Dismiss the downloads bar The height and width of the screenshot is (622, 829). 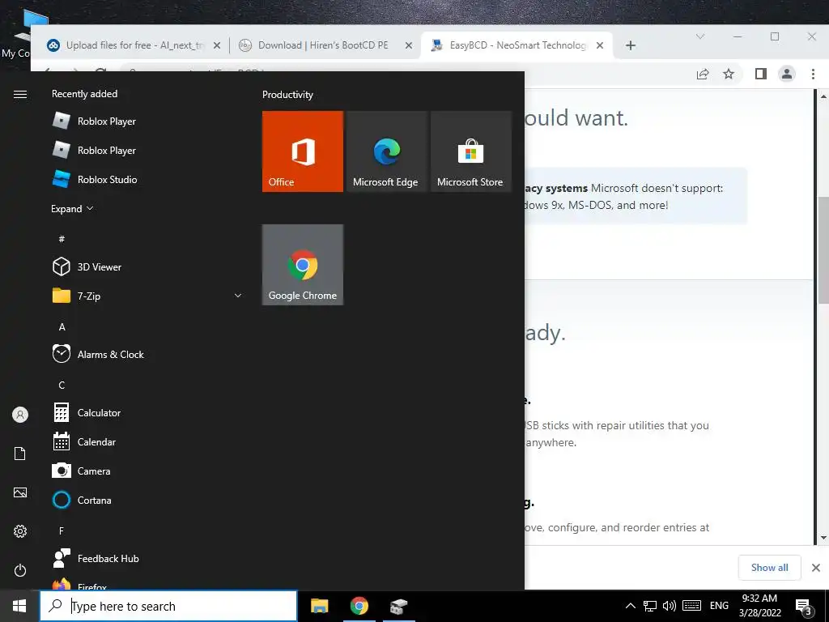[x=816, y=568]
